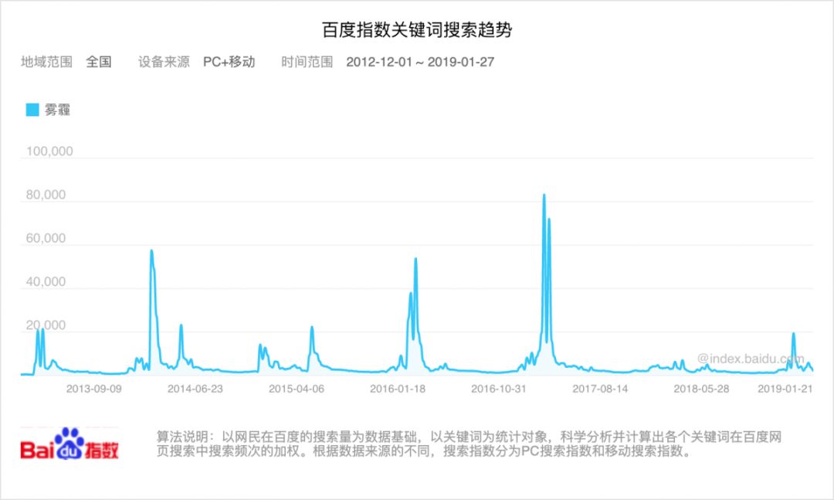Click the 100,000 y-axis label
Screen dimensions: 834x500
[x=49, y=151]
